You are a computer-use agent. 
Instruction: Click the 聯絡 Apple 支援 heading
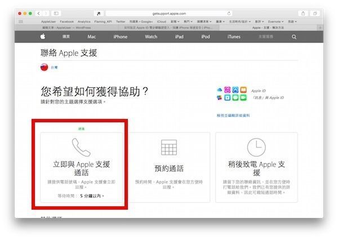click(69, 53)
